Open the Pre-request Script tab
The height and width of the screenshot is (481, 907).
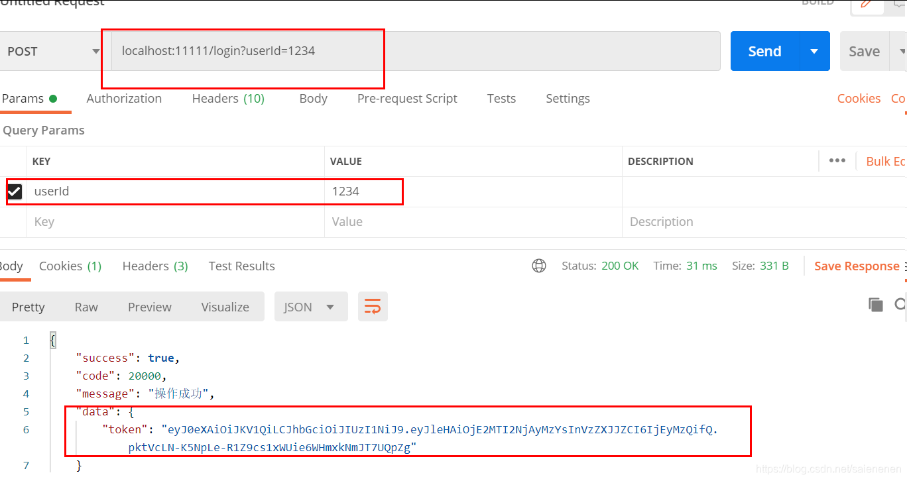click(x=407, y=99)
